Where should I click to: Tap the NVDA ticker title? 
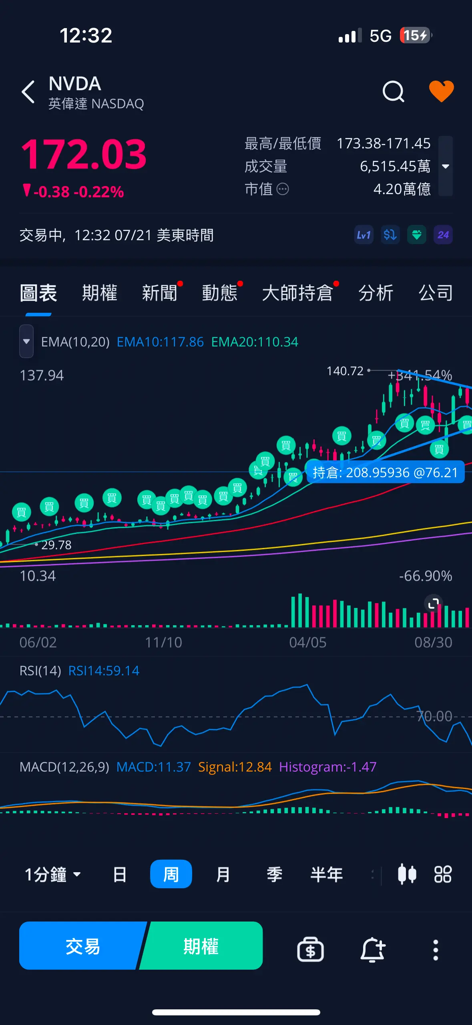click(75, 84)
